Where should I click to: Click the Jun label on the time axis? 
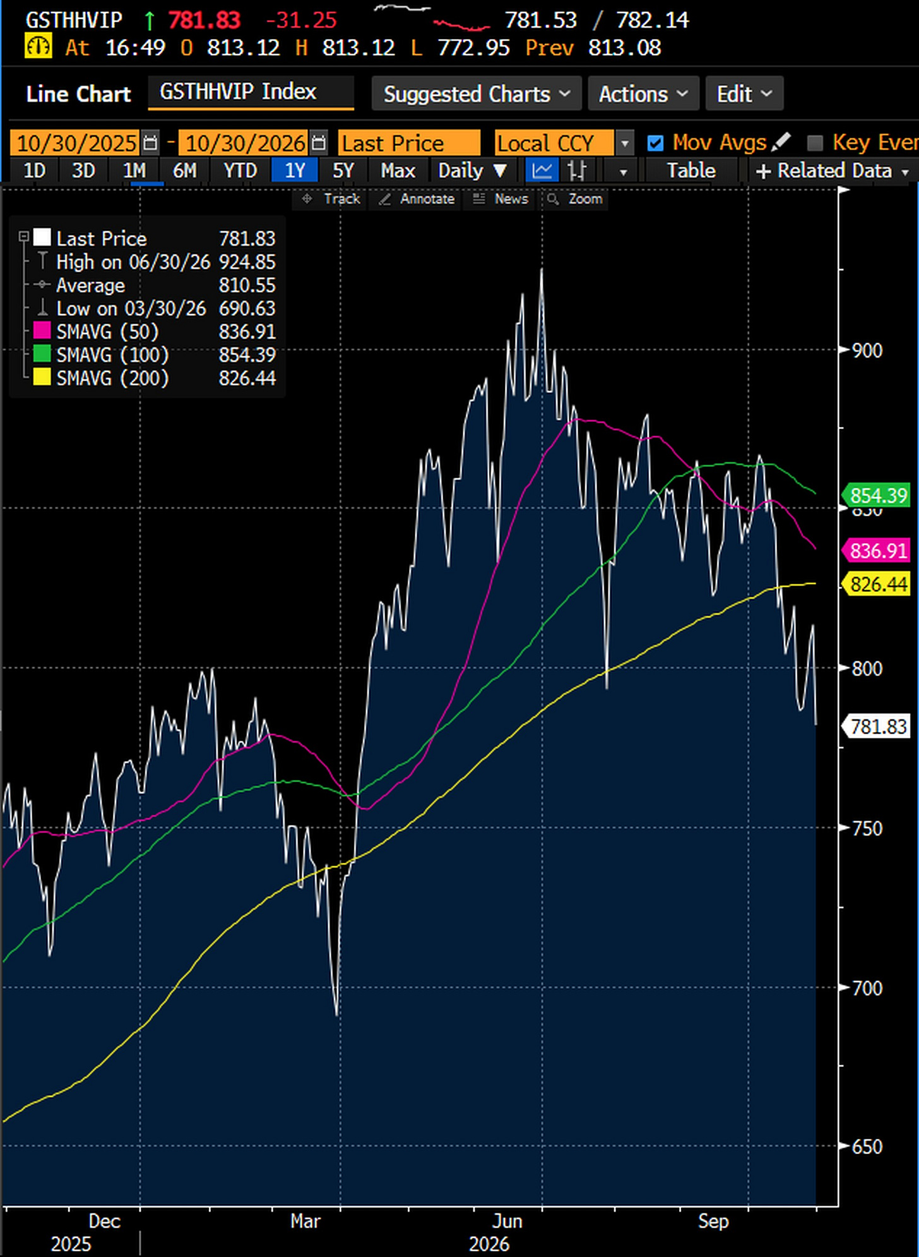[x=507, y=1221]
